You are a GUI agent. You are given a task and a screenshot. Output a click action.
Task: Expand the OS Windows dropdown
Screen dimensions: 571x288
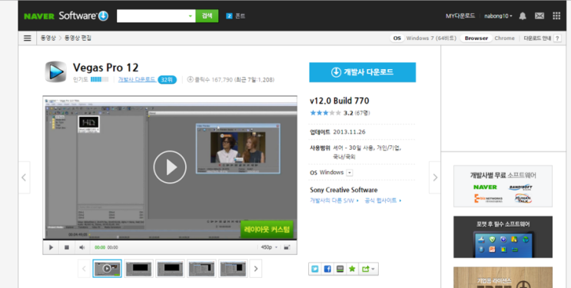tap(350, 173)
